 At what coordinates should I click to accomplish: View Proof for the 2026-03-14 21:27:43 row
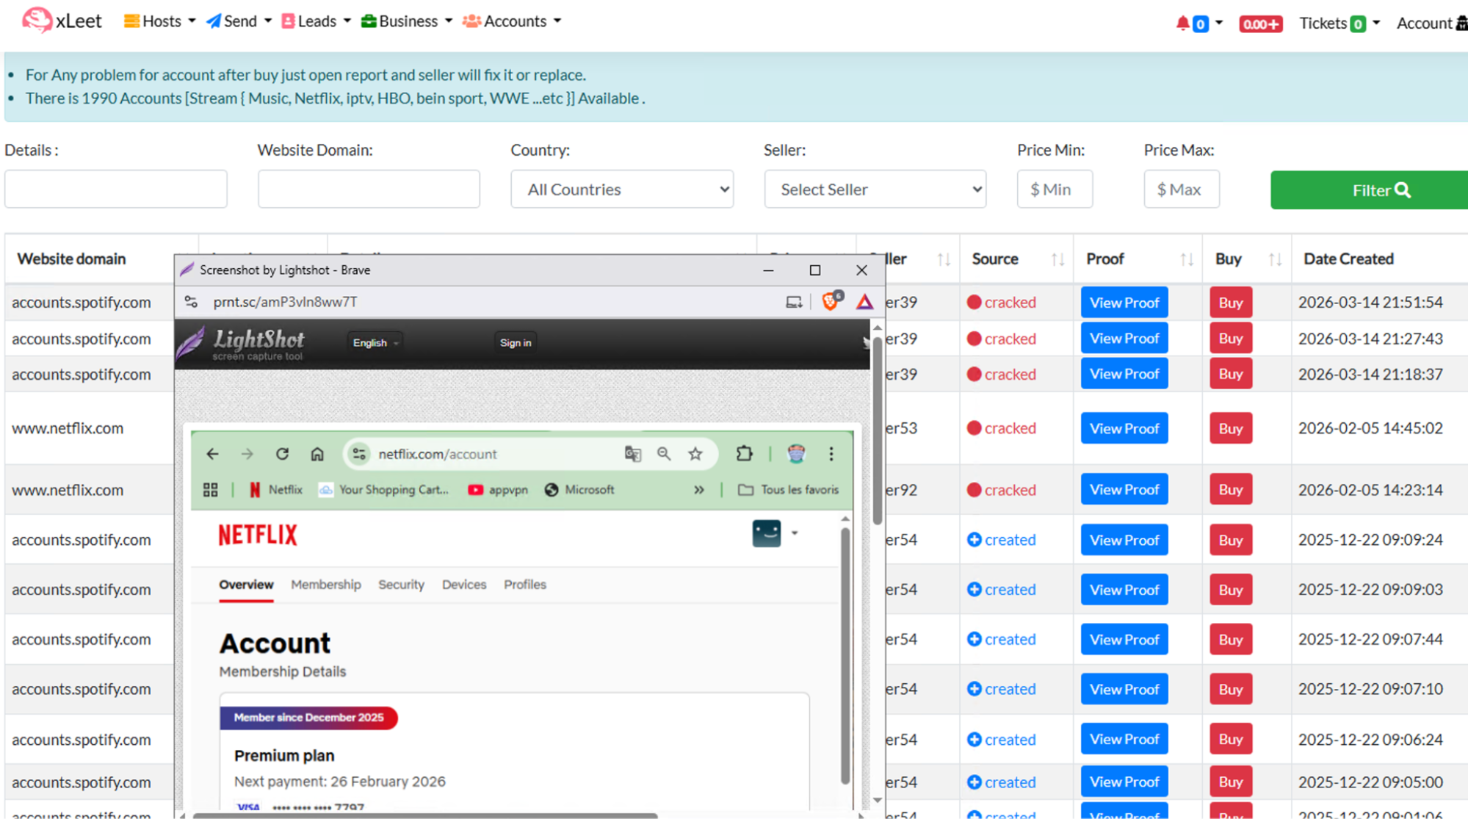[x=1124, y=339]
